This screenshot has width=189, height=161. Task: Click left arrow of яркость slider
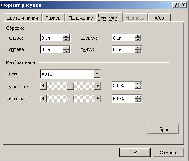(x=43, y=86)
